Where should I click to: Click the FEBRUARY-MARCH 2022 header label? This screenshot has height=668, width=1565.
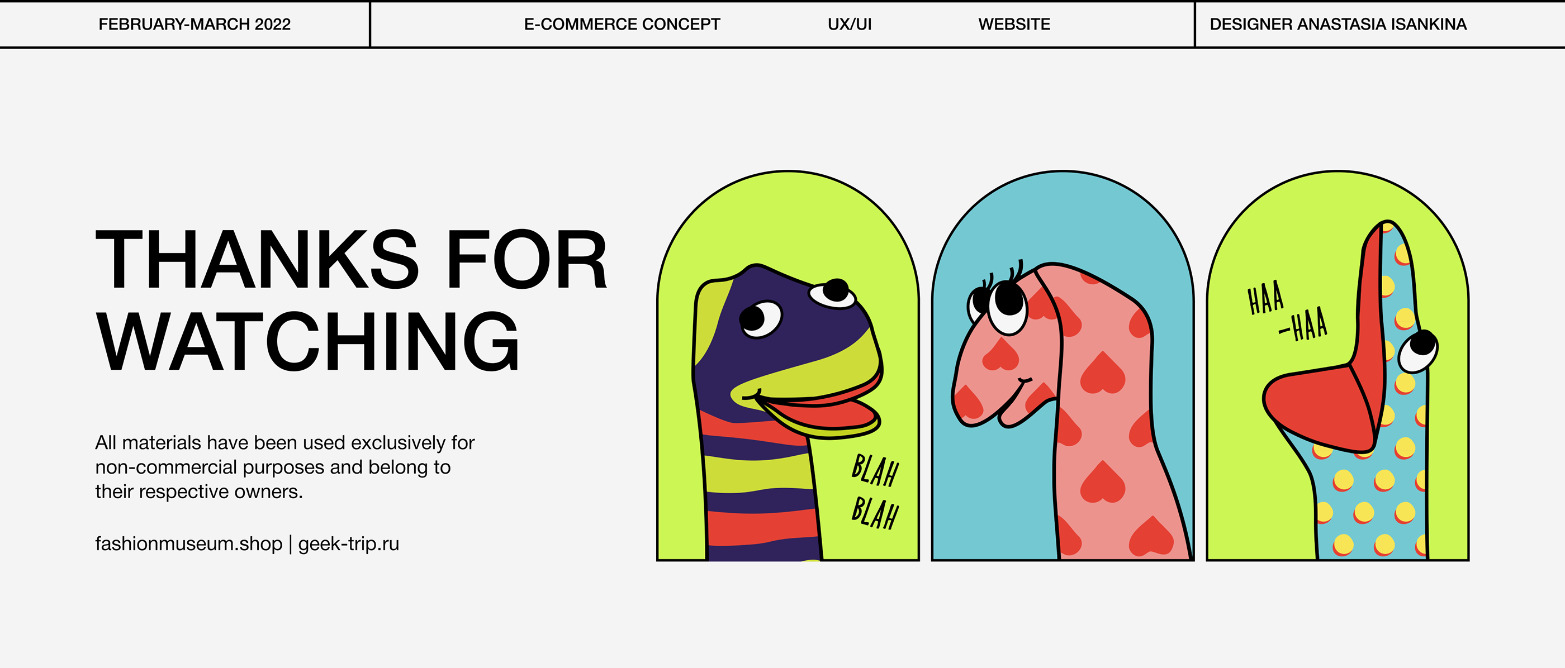(195, 24)
